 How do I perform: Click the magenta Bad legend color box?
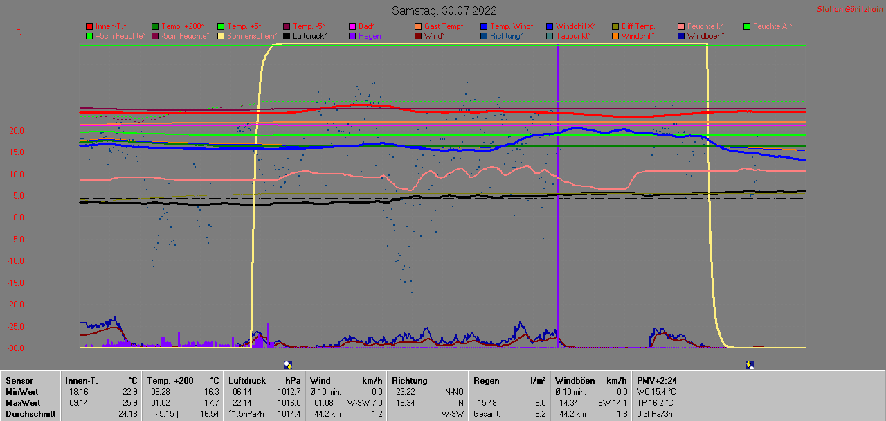(x=352, y=26)
